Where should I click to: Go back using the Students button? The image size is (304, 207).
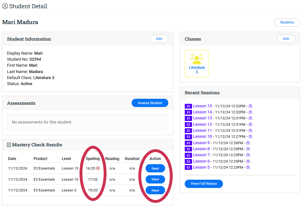[287, 23]
